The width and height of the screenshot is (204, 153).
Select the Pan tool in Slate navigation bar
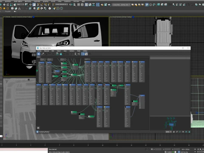[174, 132]
